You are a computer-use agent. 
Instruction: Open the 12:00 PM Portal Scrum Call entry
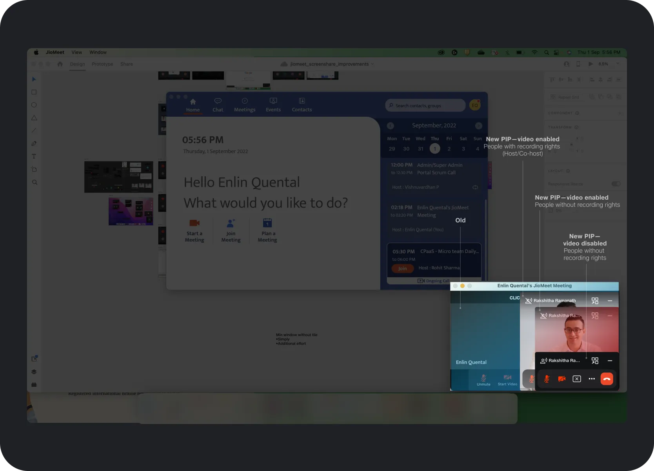pyautogui.click(x=434, y=176)
